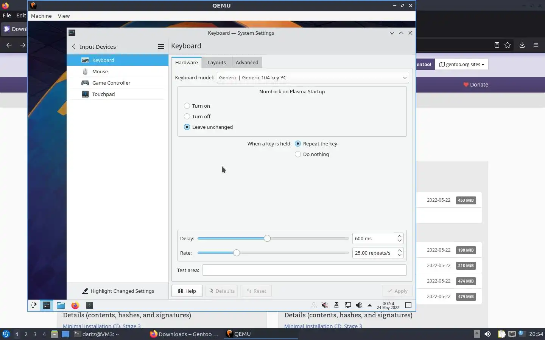Click Firefox back arrow button
The image size is (545, 340).
9,45
